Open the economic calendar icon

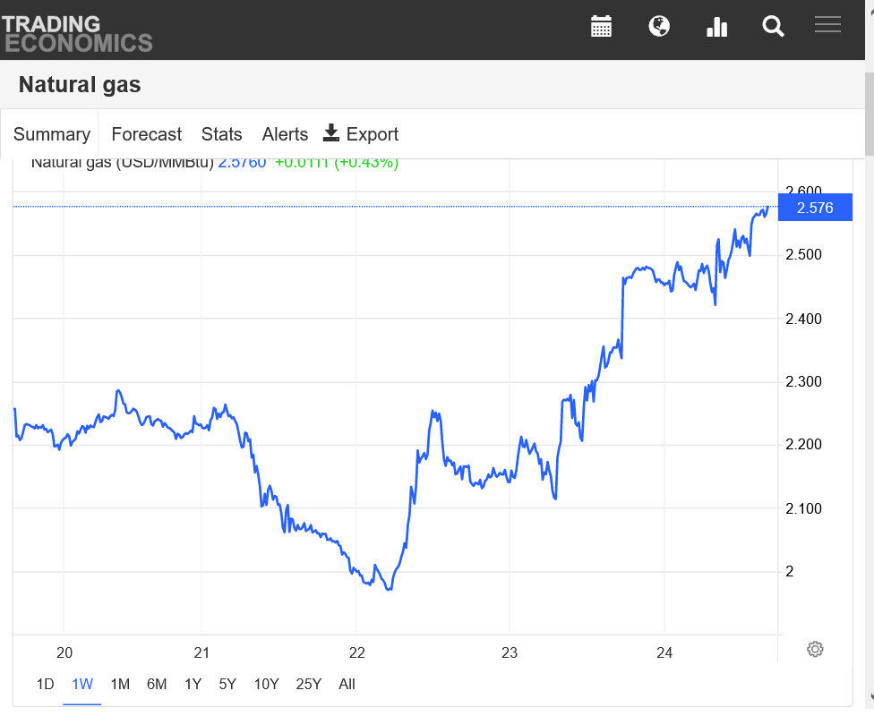[x=601, y=27]
